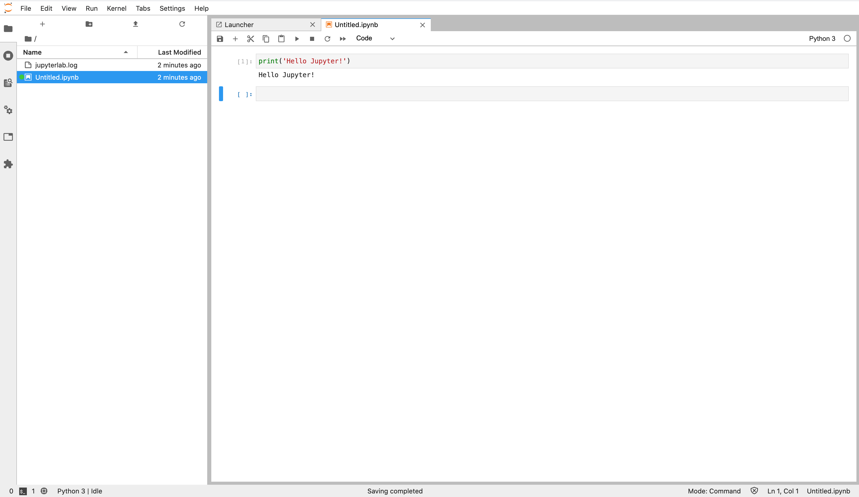Click the kernel status circle indicator

(x=847, y=39)
